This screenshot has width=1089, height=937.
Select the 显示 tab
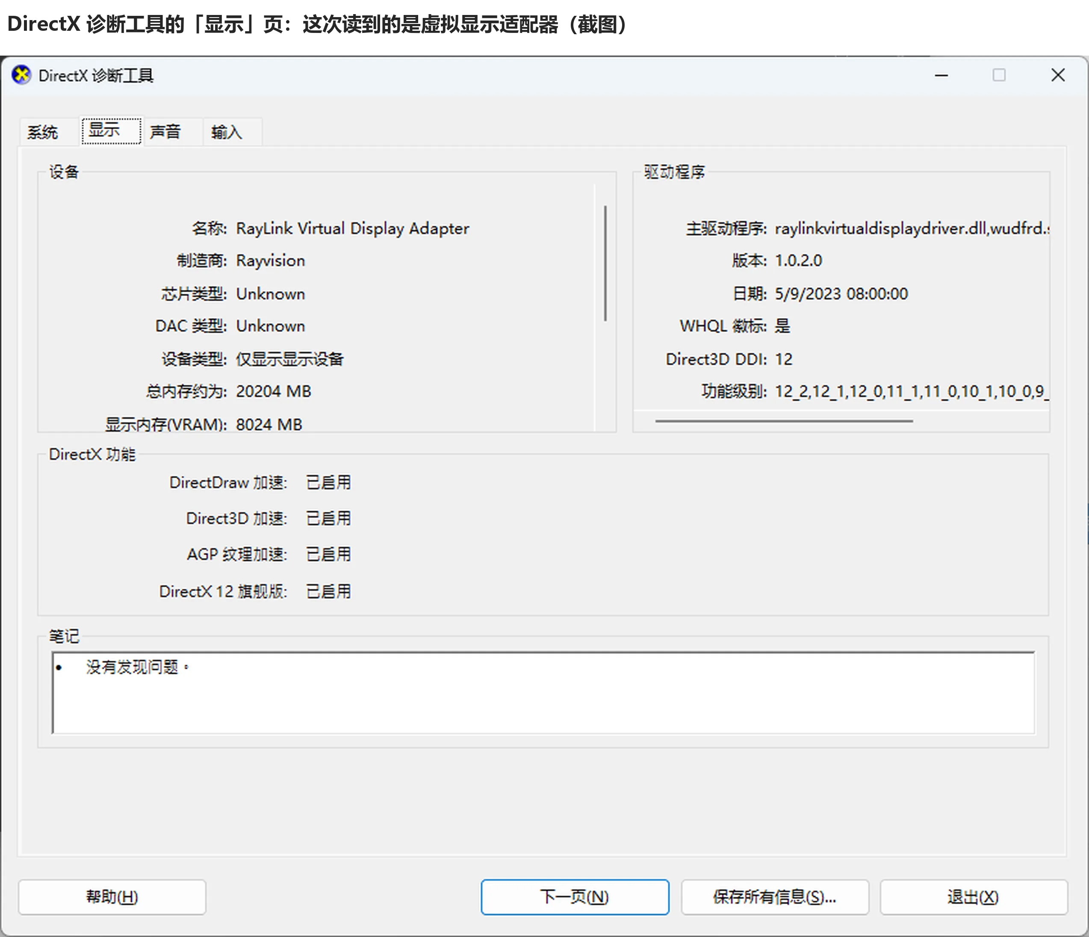pyautogui.click(x=111, y=130)
